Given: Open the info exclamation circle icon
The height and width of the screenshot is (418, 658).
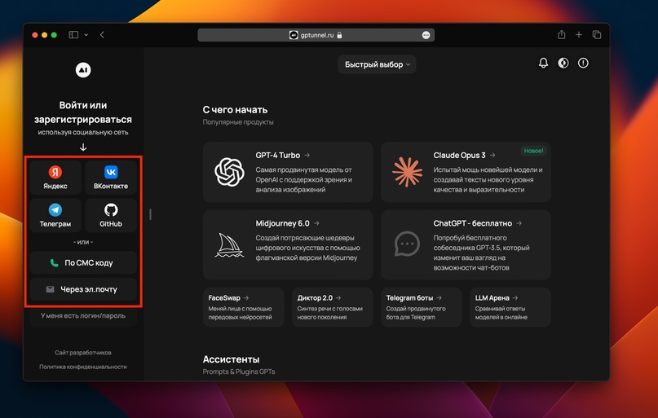Looking at the screenshot, I should click(583, 64).
